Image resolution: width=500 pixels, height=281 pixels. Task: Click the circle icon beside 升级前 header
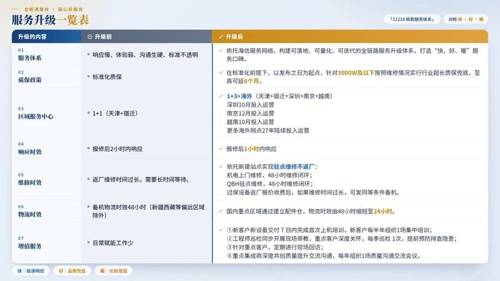[89, 37]
